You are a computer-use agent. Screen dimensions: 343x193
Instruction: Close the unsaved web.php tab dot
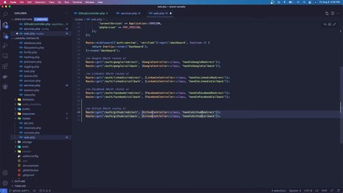click(x=170, y=13)
